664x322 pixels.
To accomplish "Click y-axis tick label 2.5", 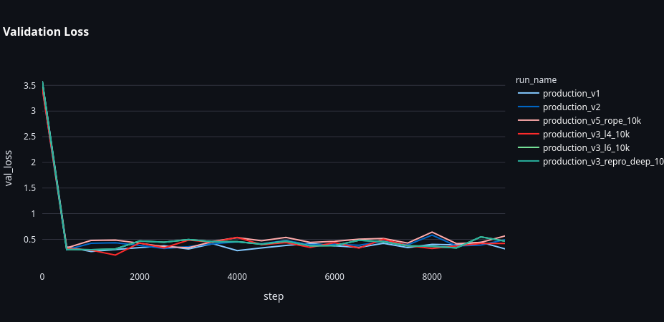I will point(29,137).
